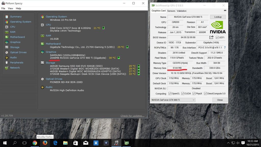
Task: Toggle the UEFI checkbox in GPU-Z
Action: click(x=217, y=37)
